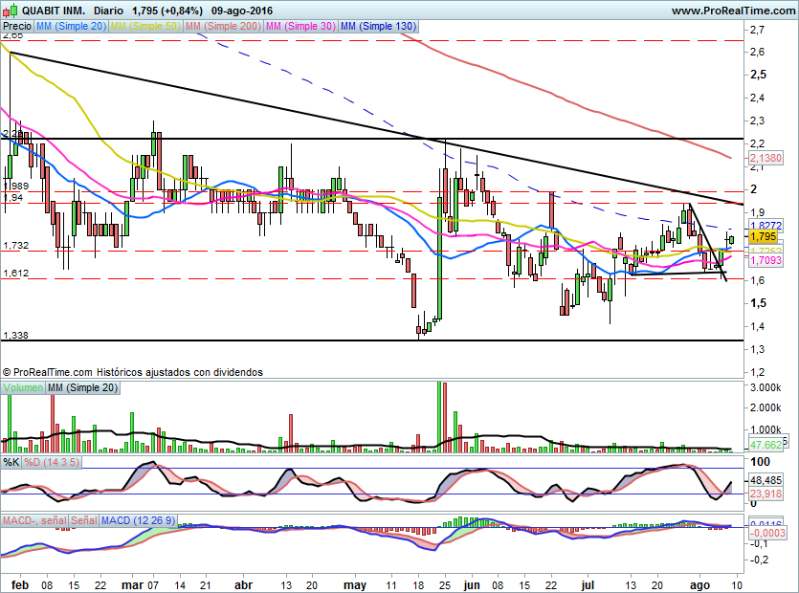Viewport: 799px width, 593px height.
Task: Click the jun month on time axis
Action: [x=472, y=585]
